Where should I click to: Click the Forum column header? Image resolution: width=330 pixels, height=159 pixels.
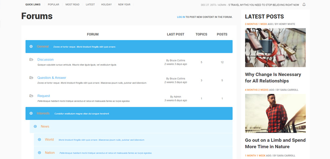(93, 34)
